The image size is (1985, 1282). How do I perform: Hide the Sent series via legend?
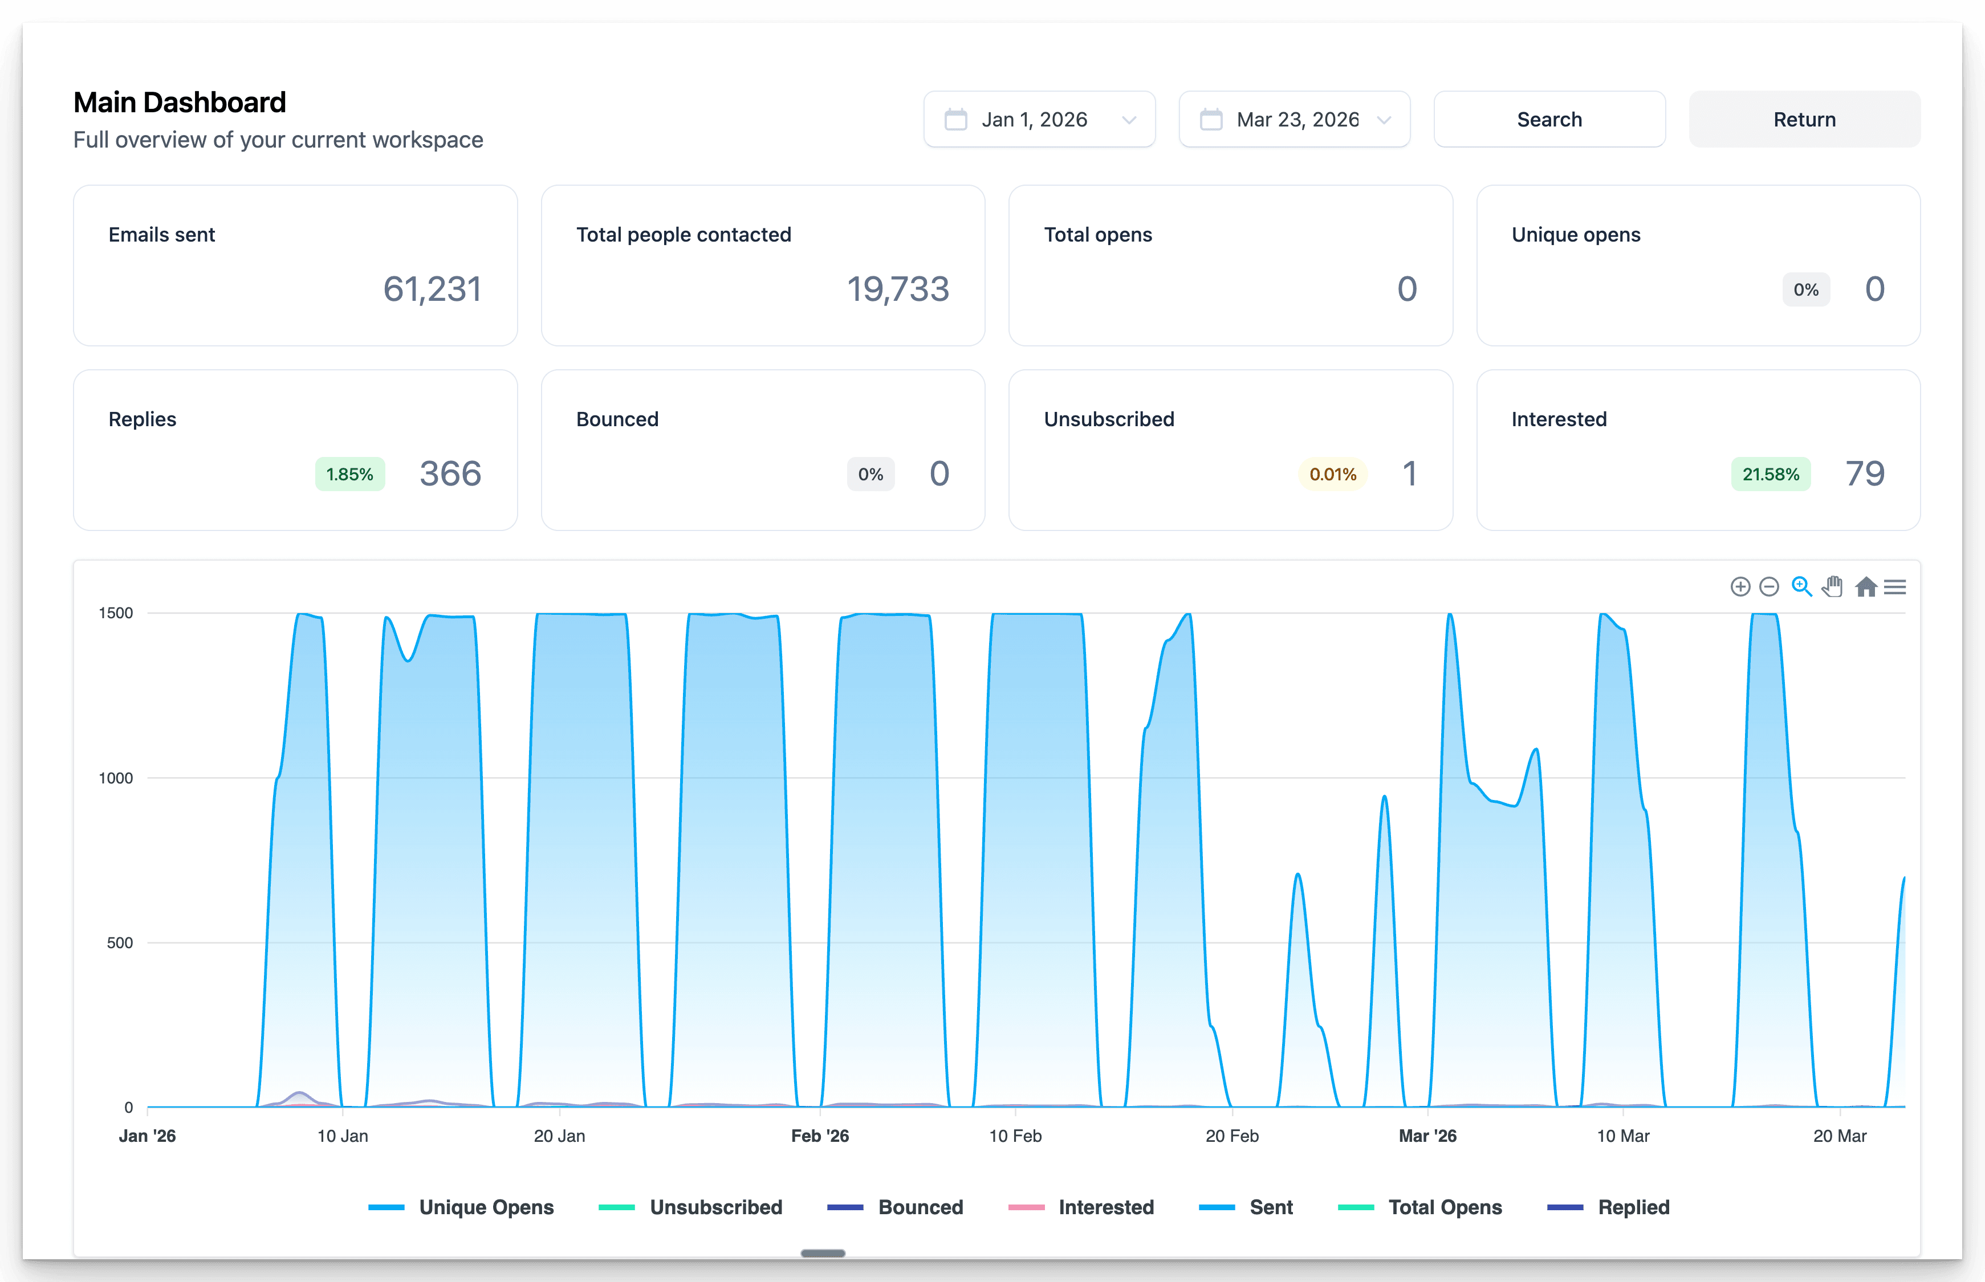coord(1271,1207)
